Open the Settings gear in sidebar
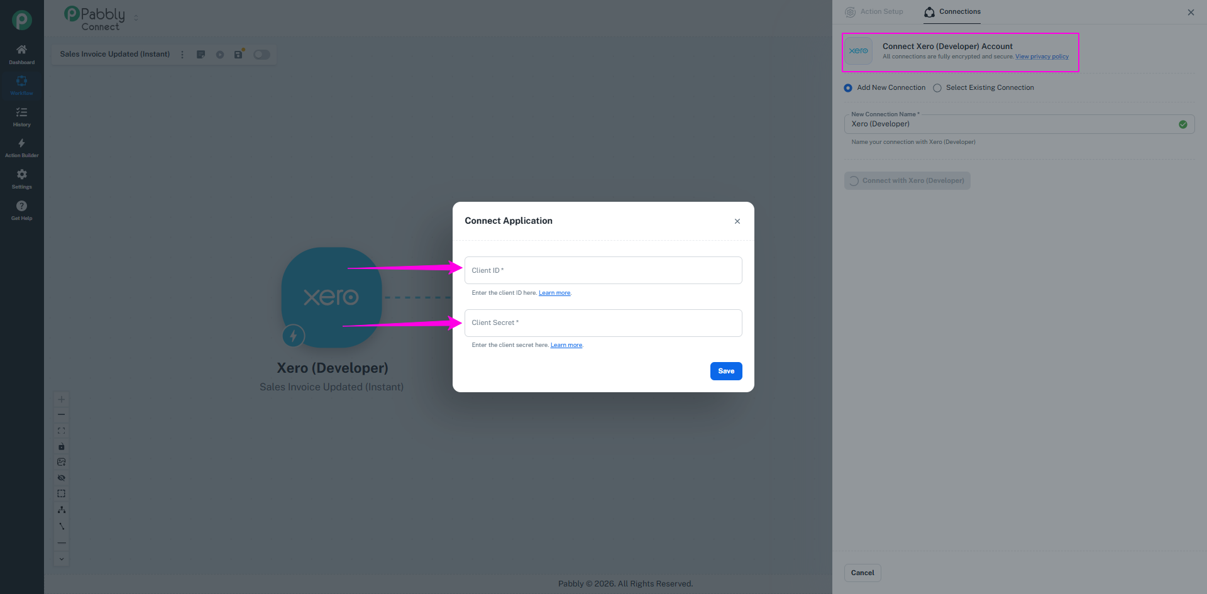Viewport: 1207px width, 594px height. (21, 174)
